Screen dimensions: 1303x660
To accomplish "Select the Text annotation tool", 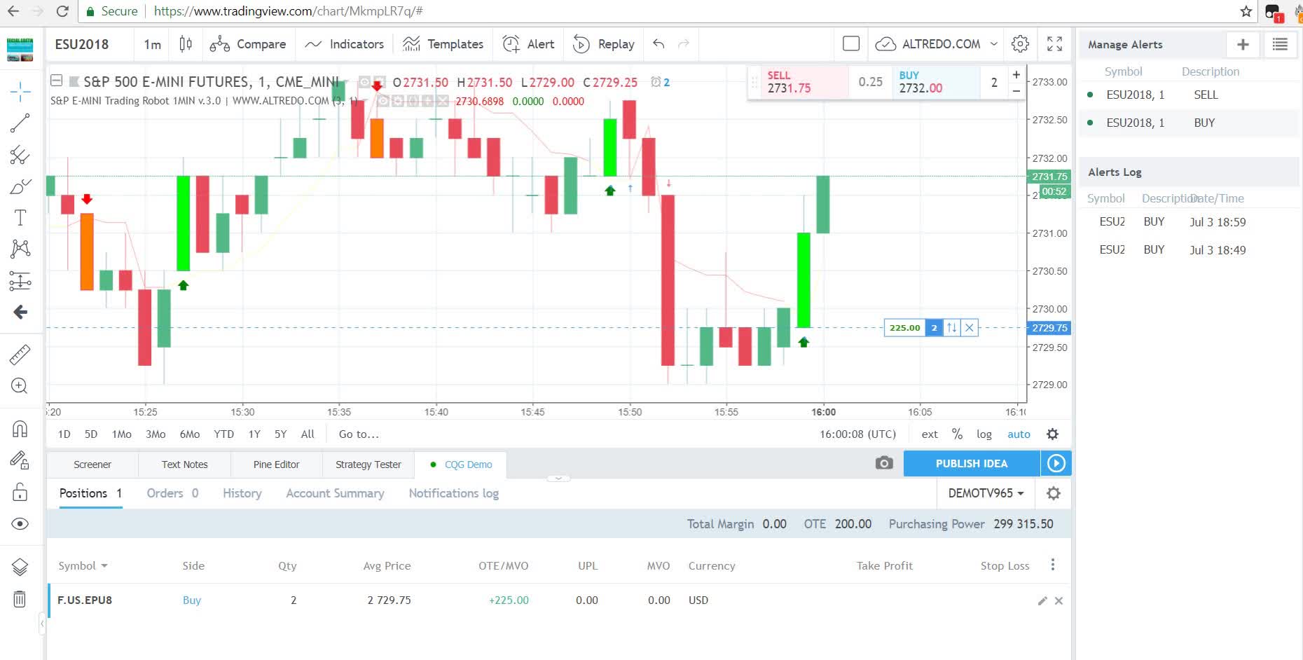I will [x=20, y=218].
